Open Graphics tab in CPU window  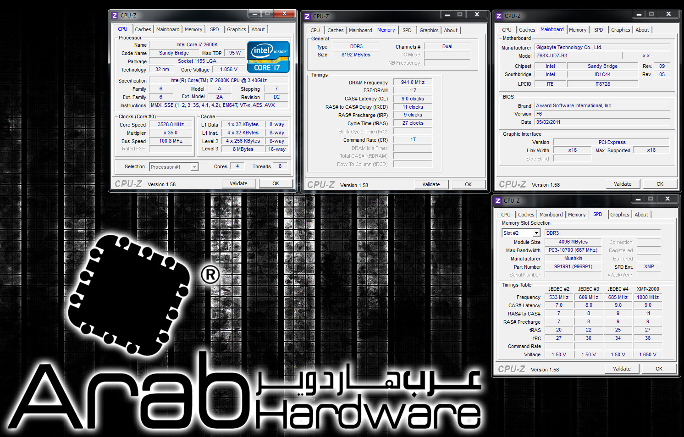click(x=237, y=29)
